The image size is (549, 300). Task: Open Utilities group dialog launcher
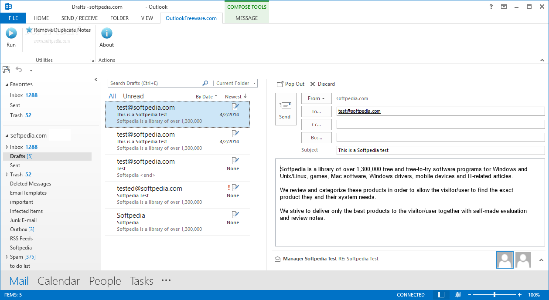pyautogui.click(x=92, y=61)
